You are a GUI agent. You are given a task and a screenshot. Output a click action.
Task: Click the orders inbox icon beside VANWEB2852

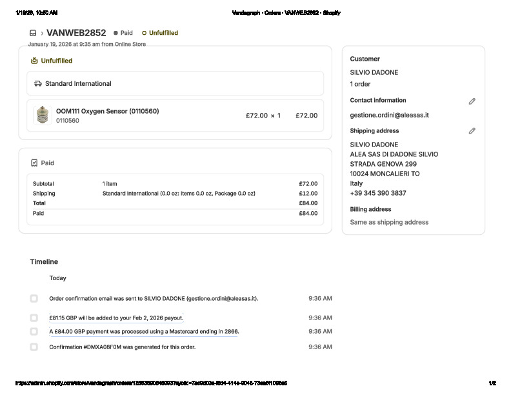click(33, 33)
